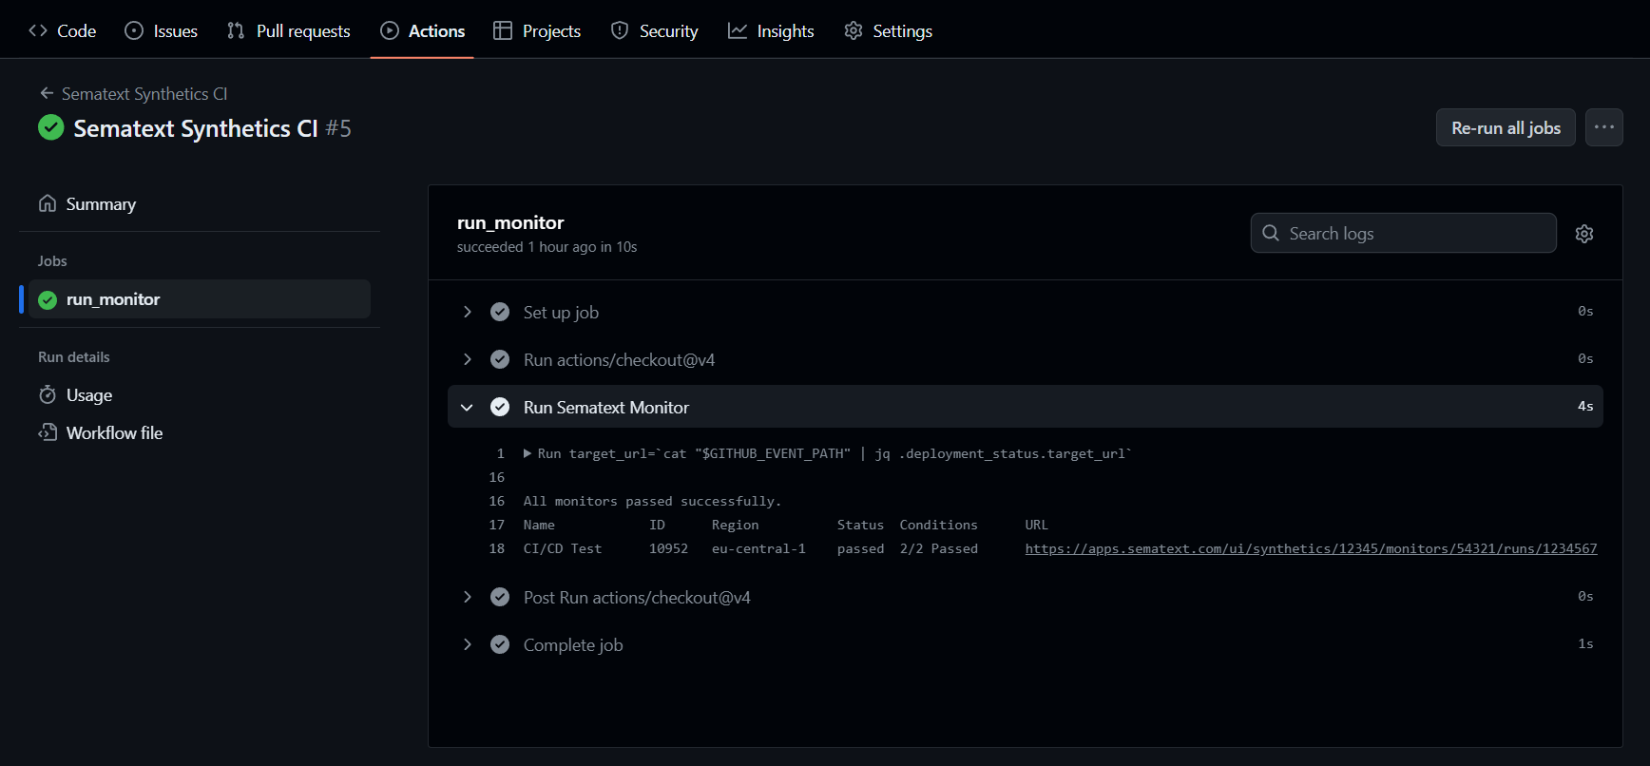Image resolution: width=1650 pixels, height=766 pixels.
Task: Click the green success icon next to the run title
Action: point(51,127)
